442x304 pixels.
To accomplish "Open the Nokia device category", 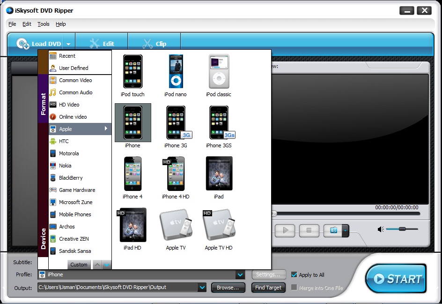I will click(80, 166).
